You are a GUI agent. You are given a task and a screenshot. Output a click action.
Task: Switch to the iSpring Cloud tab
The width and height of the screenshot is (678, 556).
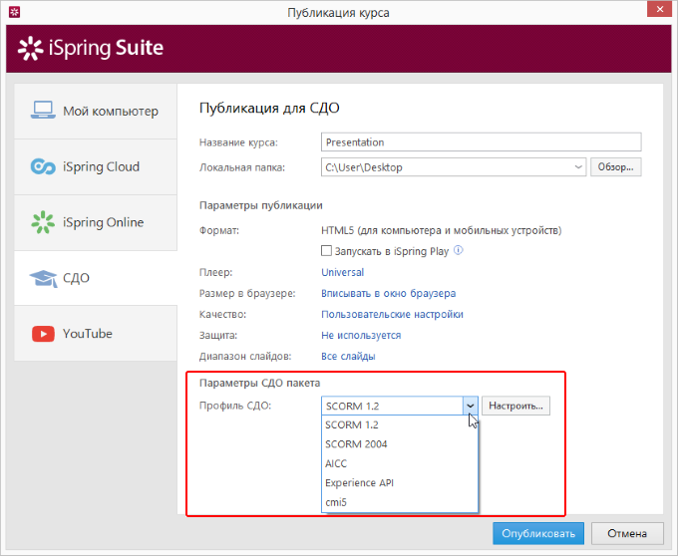pos(96,166)
